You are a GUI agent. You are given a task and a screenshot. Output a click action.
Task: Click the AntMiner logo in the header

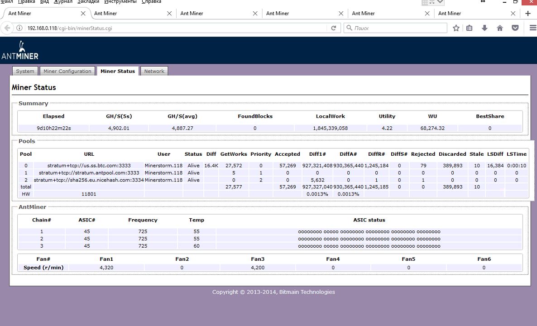tap(20, 50)
